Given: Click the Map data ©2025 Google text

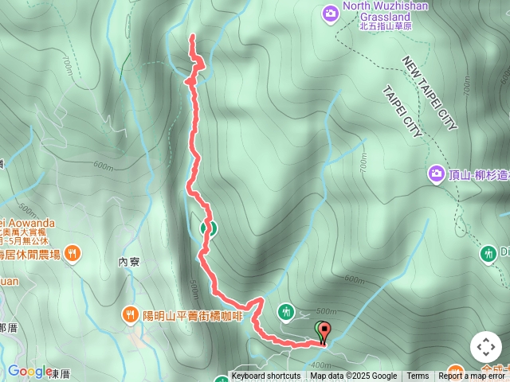Looking at the screenshot, I should [x=353, y=376].
